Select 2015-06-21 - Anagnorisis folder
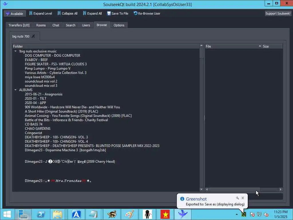The width and height of the screenshot is (293, 220). (43, 94)
